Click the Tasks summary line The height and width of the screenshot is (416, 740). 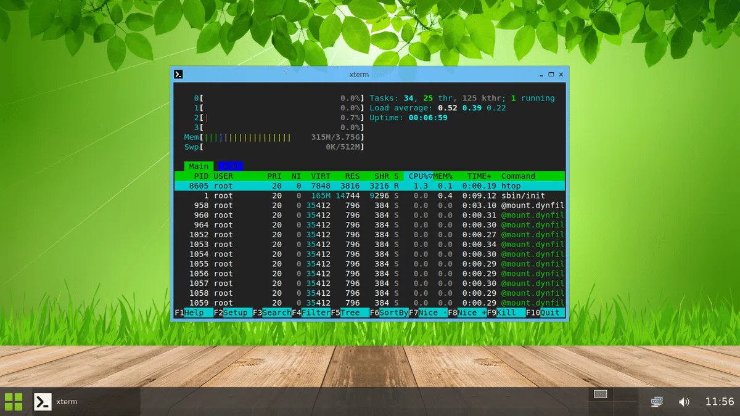(x=462, y=98)
